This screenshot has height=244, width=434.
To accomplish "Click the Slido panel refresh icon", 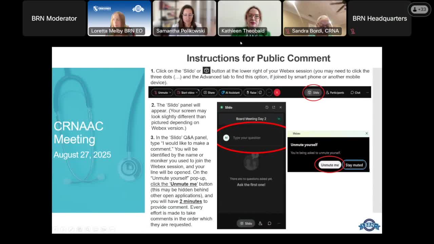I will pos(267,107).
